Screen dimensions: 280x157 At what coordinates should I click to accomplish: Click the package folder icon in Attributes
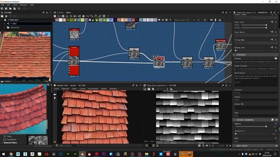click(x=276, y=58)
